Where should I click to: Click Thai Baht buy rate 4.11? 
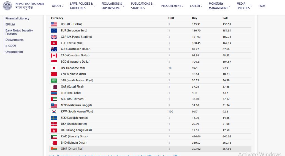[194, 93]
